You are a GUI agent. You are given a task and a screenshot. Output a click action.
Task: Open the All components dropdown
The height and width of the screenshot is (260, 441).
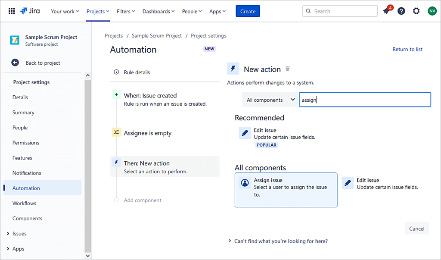click(270, 100)
